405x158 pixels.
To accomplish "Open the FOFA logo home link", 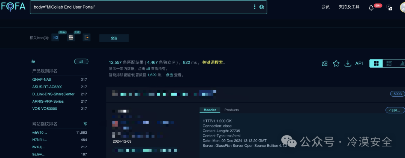I will [13, 6].
